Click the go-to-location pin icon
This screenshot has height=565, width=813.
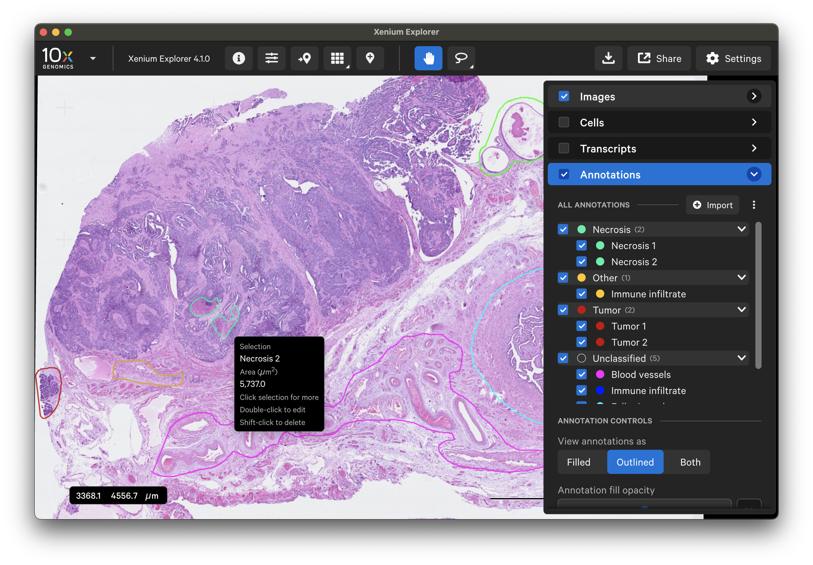point(305,59)
